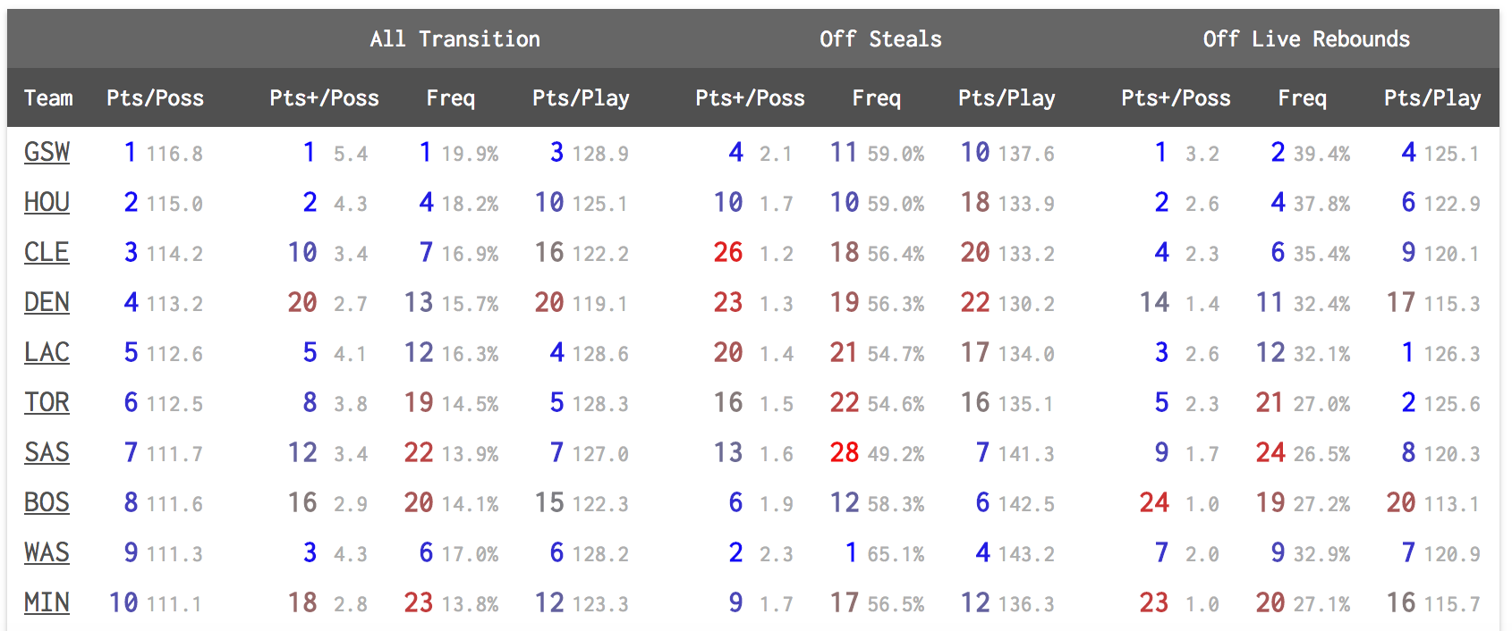The height and width of the screenshot is (631, 1512).
Task: Select the LAC team link
Action: tap(47, 353)
